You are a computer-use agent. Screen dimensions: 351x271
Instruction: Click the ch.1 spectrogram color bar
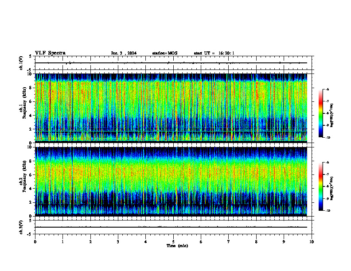(321, 113)
